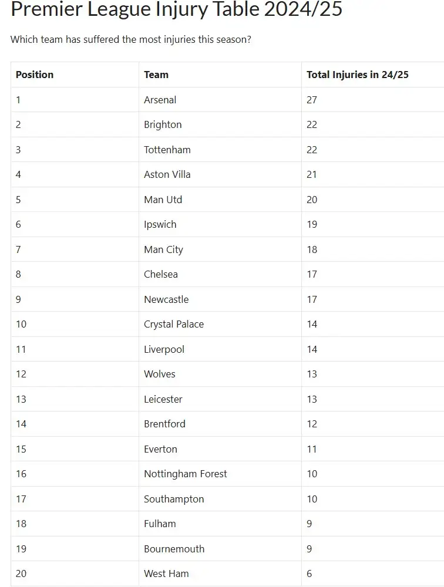Viewport: 444px width, 587px height.
Task: Click the Tottenham team name
Action: click(167, 150)
